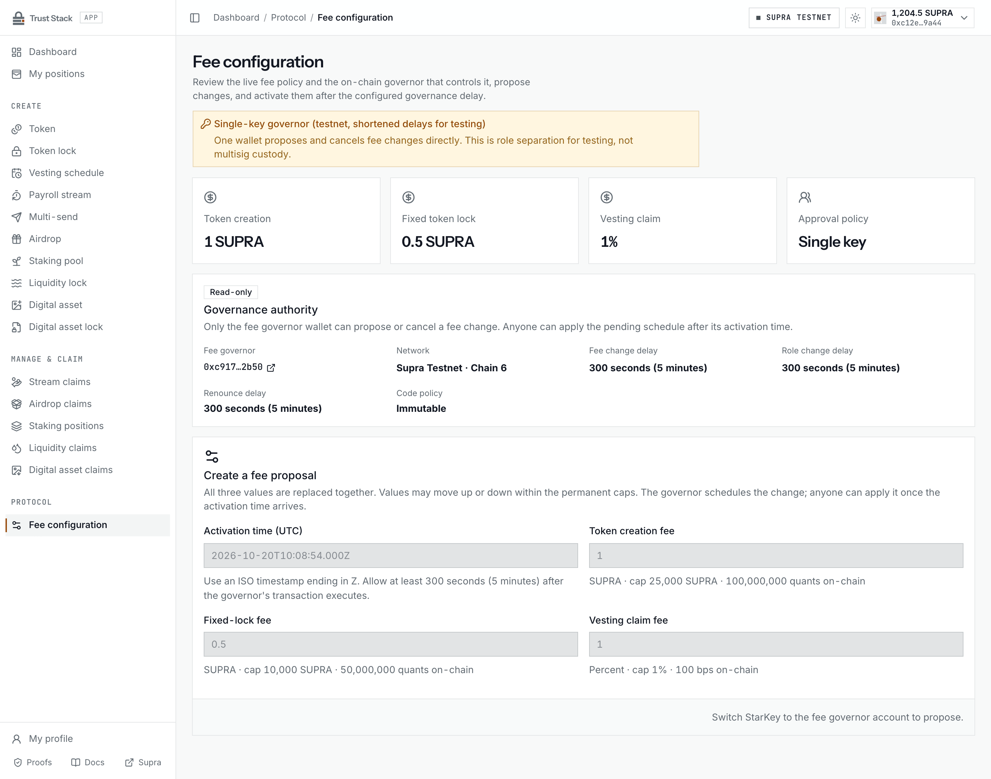Click the Vesting claim fee input
991x779 pixels.
pyautogui.click(x=776, y=645)
